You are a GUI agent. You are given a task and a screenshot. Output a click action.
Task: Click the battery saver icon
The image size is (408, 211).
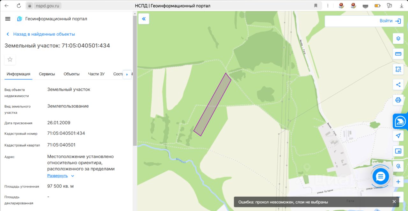[x=377, y=6]
